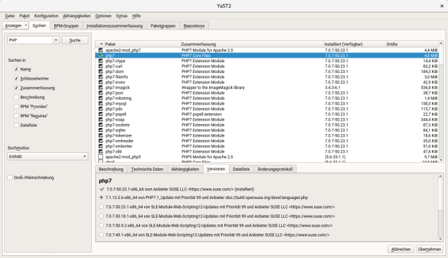Toggle install status icon for php7-zlib
448x258 pixels.
point(100,151)
